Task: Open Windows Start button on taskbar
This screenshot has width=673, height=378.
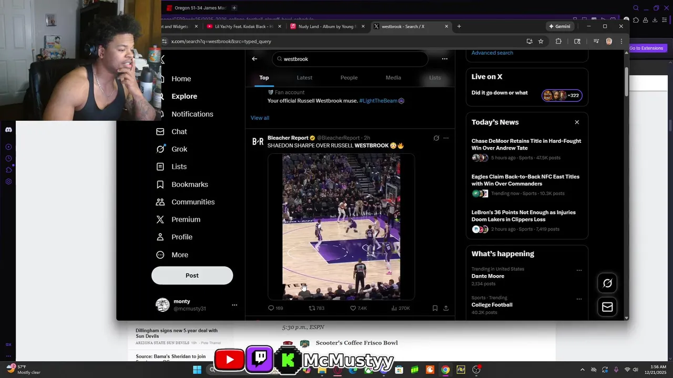Action: [197, 370]
